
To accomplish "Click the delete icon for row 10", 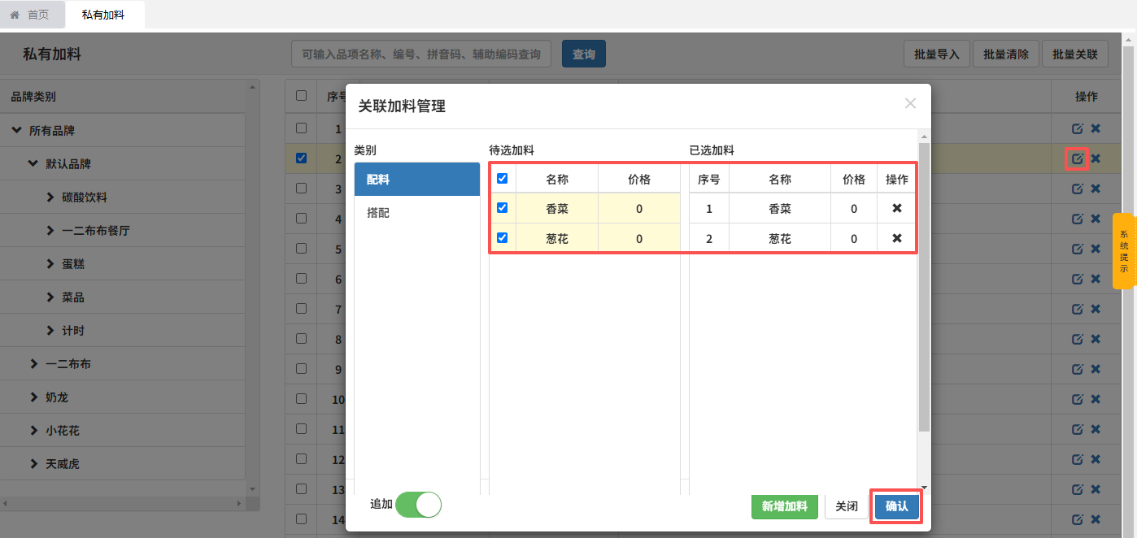I will (x=1096, y=399).
